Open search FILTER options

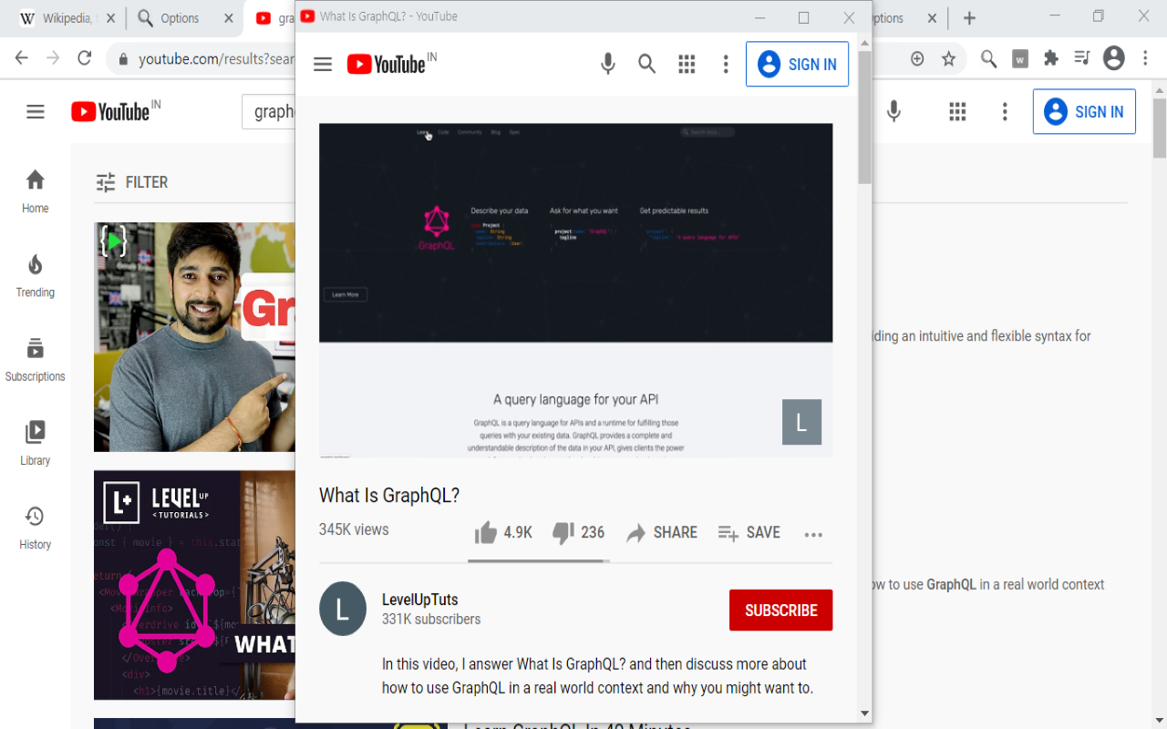tap(132, 182)
